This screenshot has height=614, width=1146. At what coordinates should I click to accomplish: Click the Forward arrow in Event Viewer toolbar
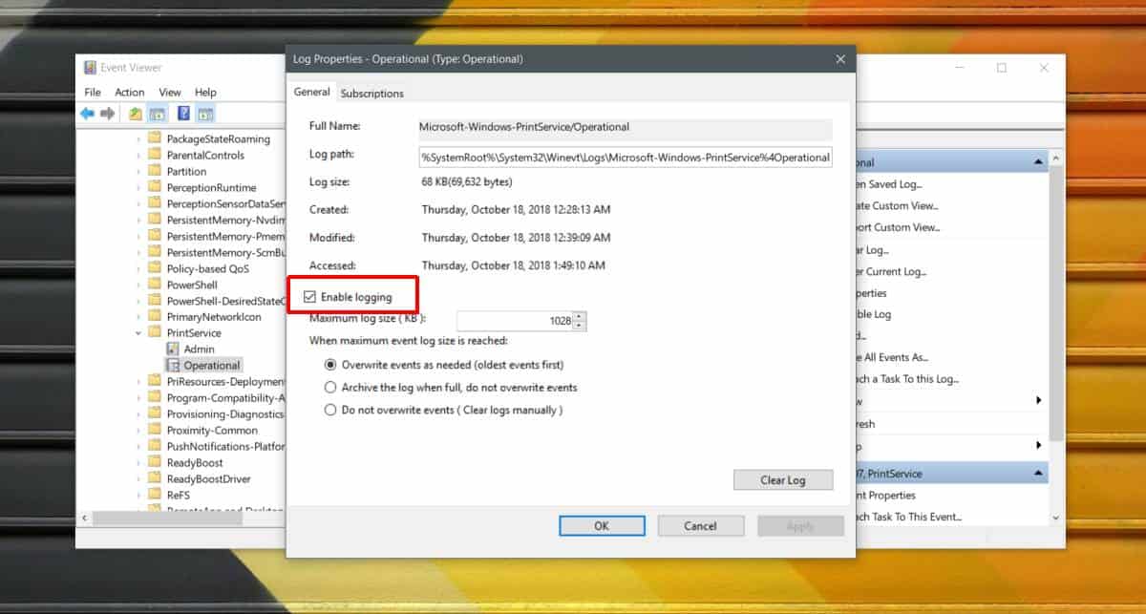tap(108, 114)
